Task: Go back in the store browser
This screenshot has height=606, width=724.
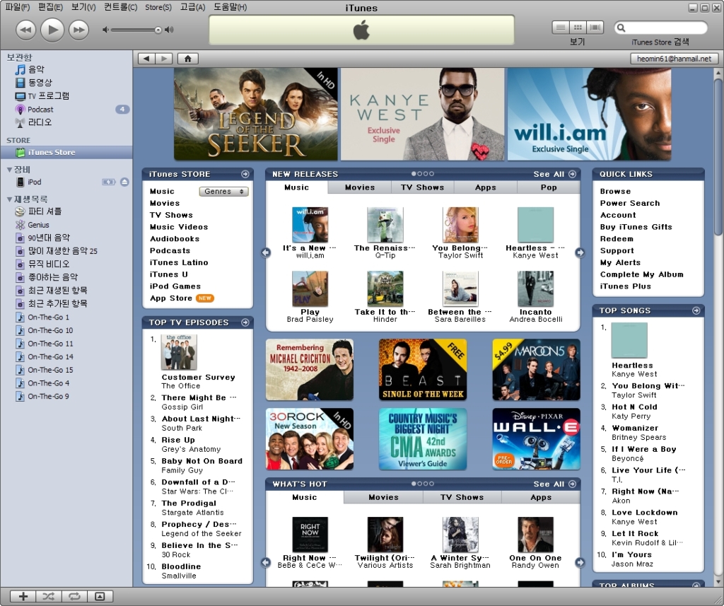Action: (x=147, y=59)
